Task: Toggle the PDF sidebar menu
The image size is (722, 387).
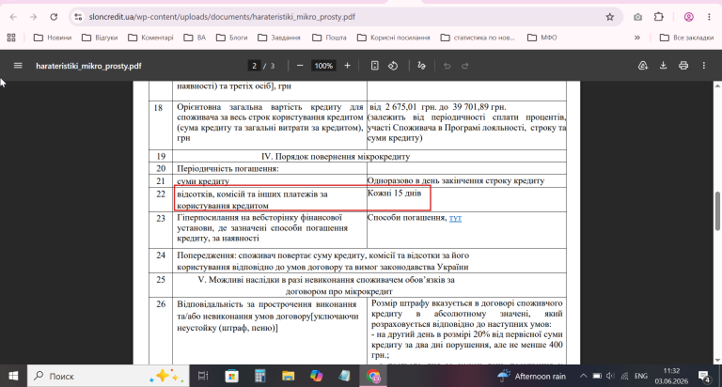Action: [18, 66]
